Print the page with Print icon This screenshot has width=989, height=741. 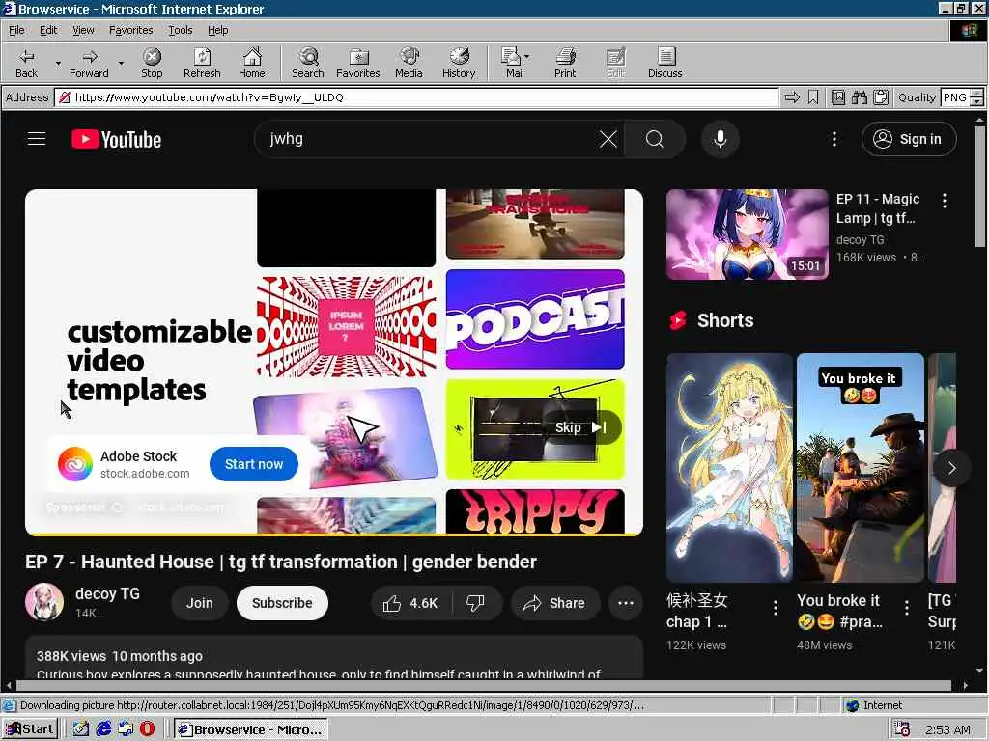click(565, 63)
